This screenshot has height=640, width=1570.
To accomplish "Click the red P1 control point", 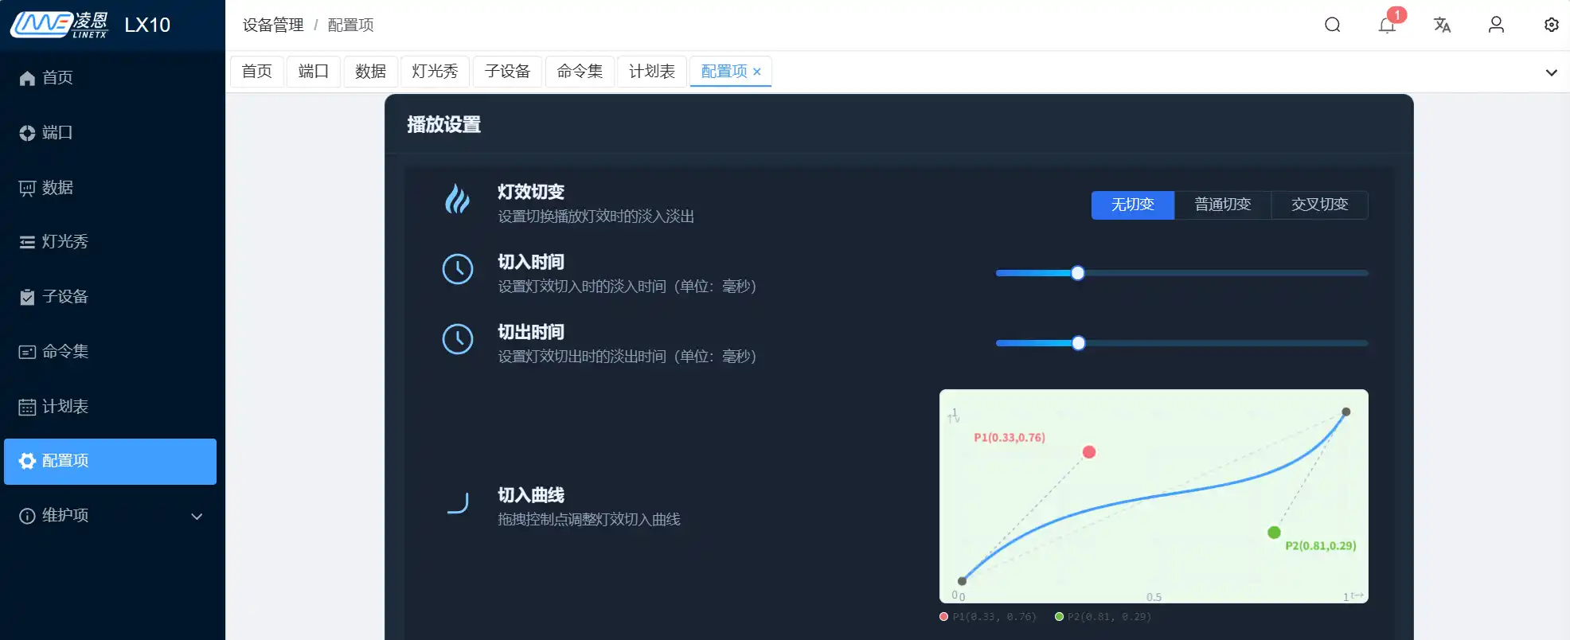I will 1089,452.
